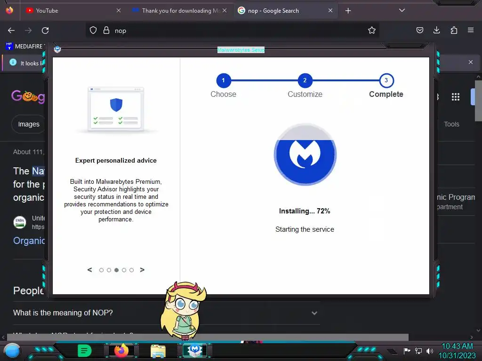Image resolution: width=482 pixels, height=361 pixels.
Task: Select the nop - Google Search tab
Action: 285,11
